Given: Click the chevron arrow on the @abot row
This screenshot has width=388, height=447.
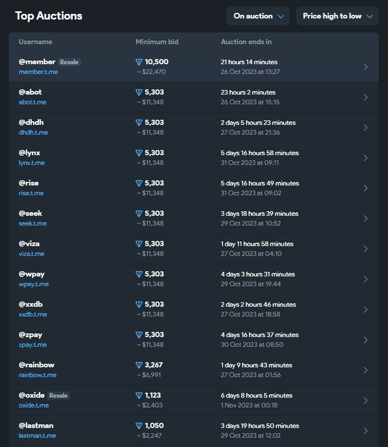Looking at the screenshot, I should 365,97.
